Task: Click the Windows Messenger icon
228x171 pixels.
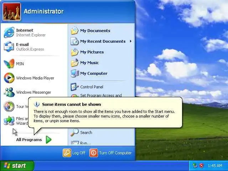Action: tap(9, 92)
